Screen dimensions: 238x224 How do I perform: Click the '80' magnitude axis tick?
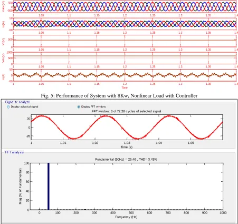click(27, 172)
